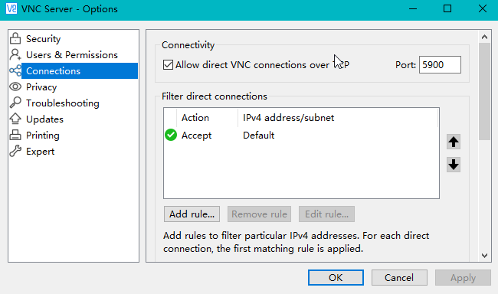Move rule up with the up arrow
This screenshot has width=498, height=294.
point(454,142)
